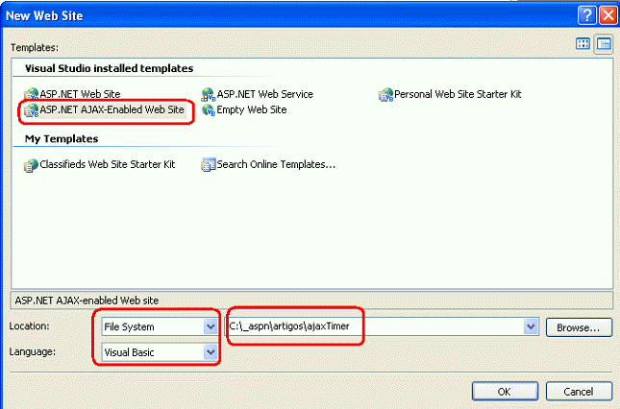Expand the path history dropdown arrow

click(x=531, y=326)
